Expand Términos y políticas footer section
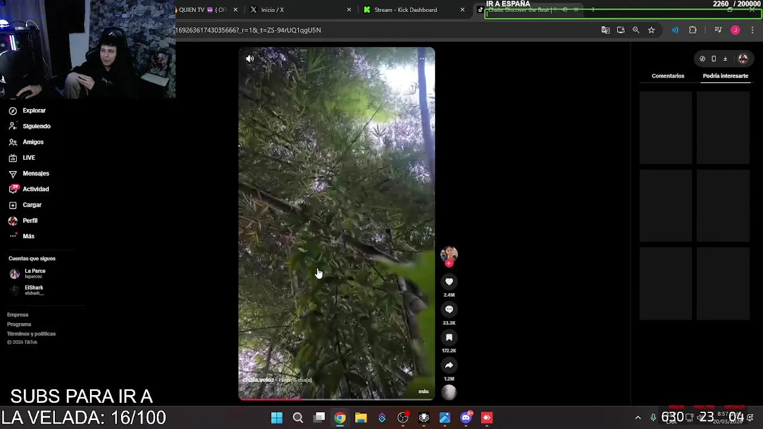 click(32, 334)
